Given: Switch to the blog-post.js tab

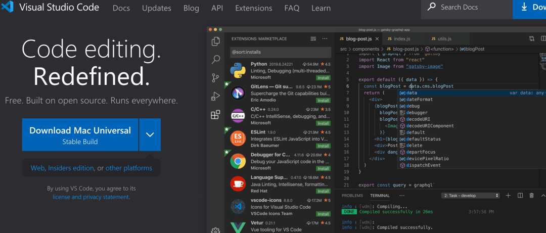Looking at the screenshot, I should 358,38.
